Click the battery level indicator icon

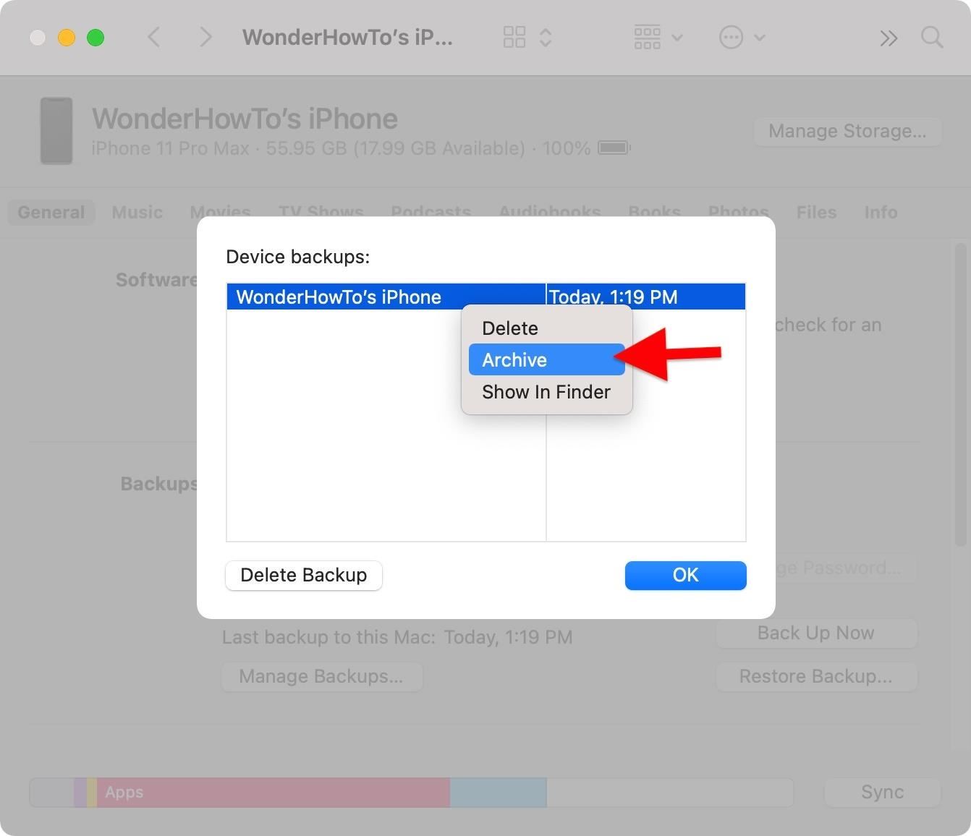pyautogui.click(x=614, y=148)
